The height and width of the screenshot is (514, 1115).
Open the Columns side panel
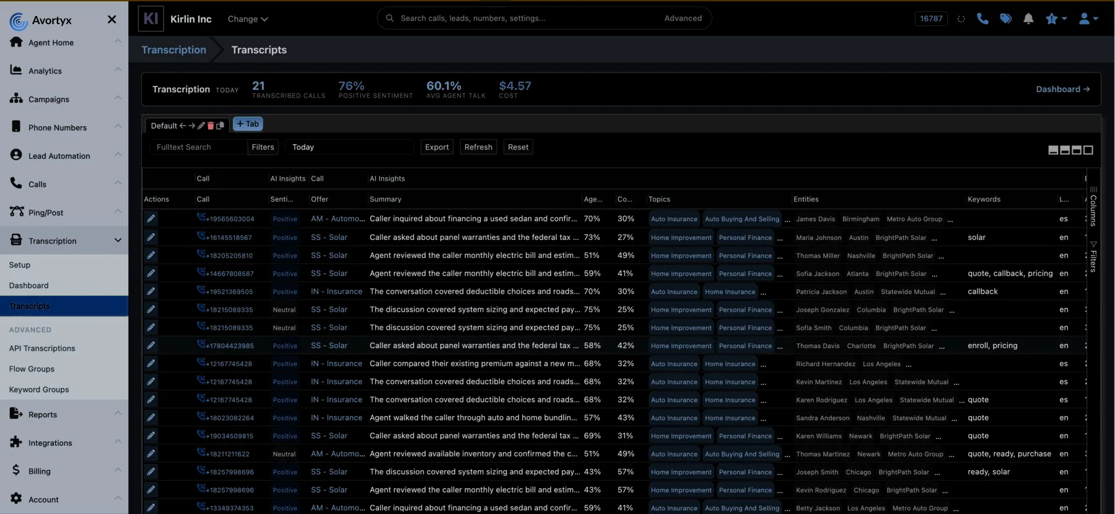point(1093,207)
